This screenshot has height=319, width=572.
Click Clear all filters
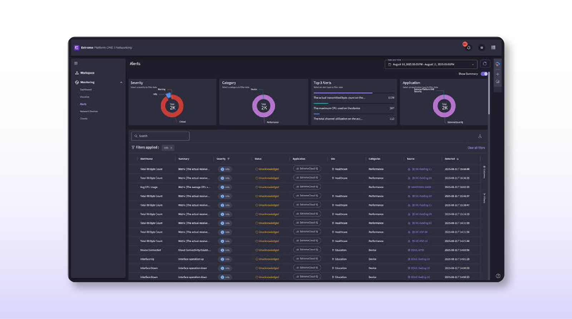click(x=476, y=148)
